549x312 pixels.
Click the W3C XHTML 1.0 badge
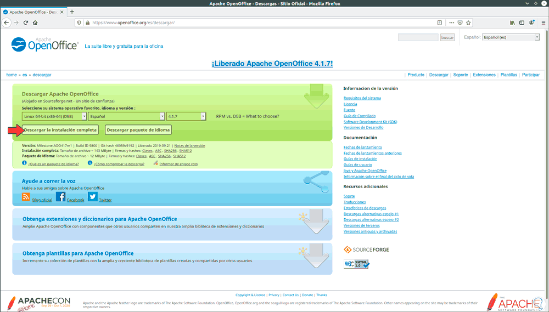pyautogui.click(x=356, y=264)
